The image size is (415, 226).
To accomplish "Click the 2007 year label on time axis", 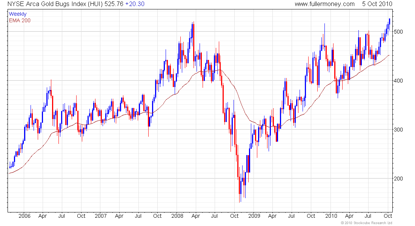I will [x=101, y=216].
